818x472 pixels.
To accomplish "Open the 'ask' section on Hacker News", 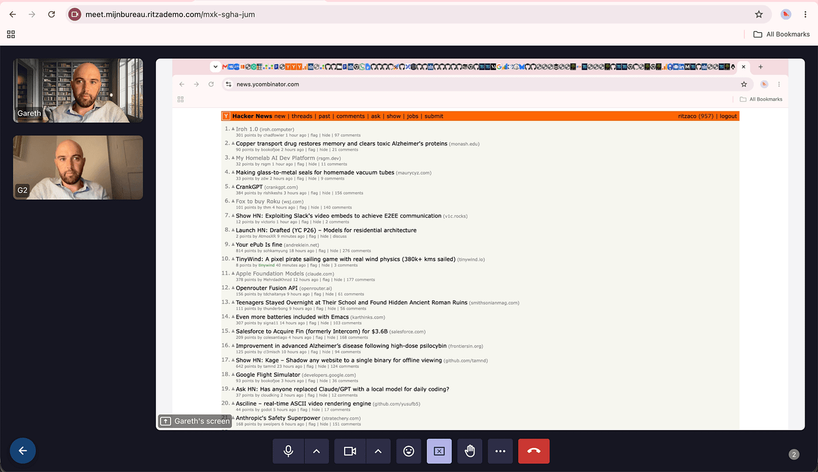I will point(376,116).
